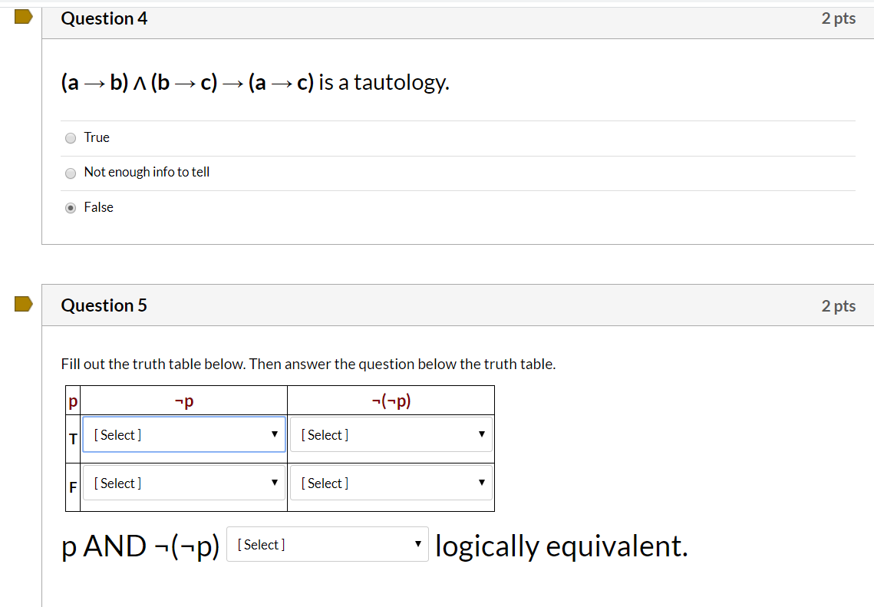Screen dimensions: 874x607
Task: Click the T row label
Action: 73,439
